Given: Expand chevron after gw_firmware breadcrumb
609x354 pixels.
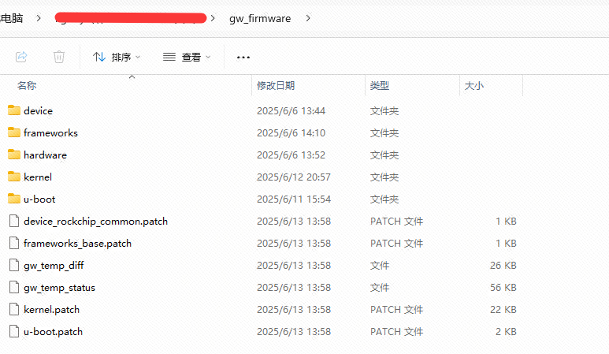Looking at the screenshot, I should 308,18.
